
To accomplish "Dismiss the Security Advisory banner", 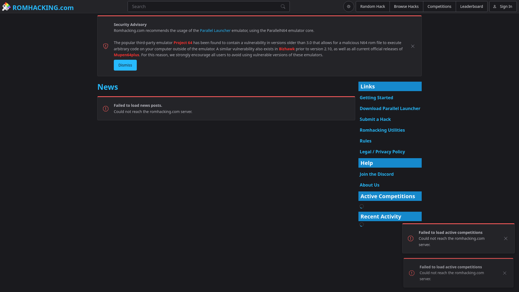I will [x=125, y=65].
